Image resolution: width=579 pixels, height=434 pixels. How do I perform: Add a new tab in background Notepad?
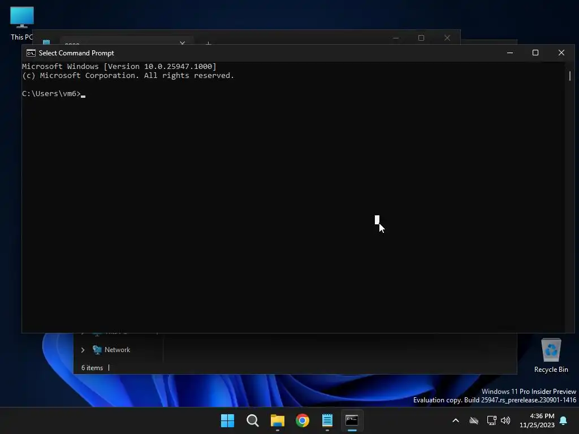(x=208, y=44)
